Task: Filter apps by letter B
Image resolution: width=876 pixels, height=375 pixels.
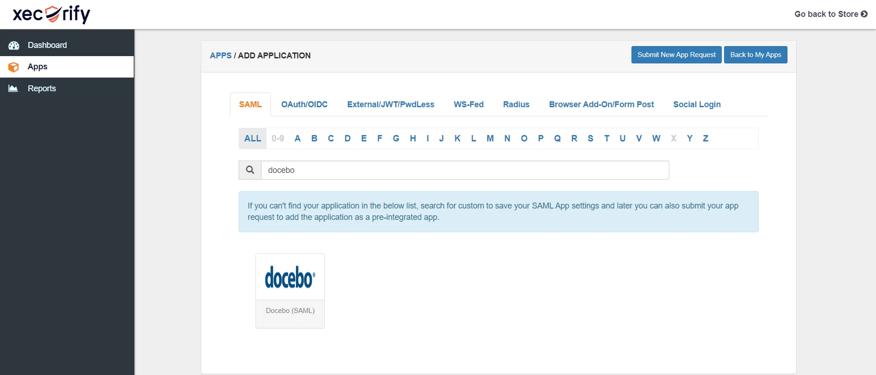Action: point(314,139)
